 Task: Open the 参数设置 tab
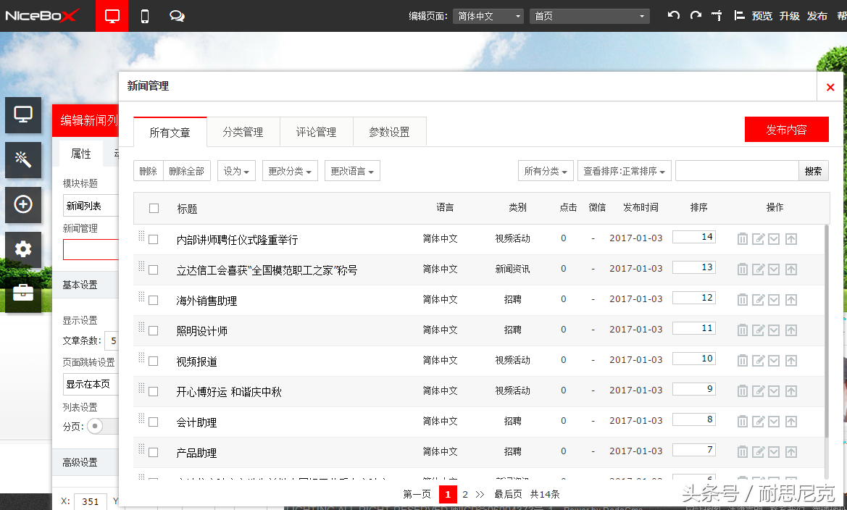point(389,132)
